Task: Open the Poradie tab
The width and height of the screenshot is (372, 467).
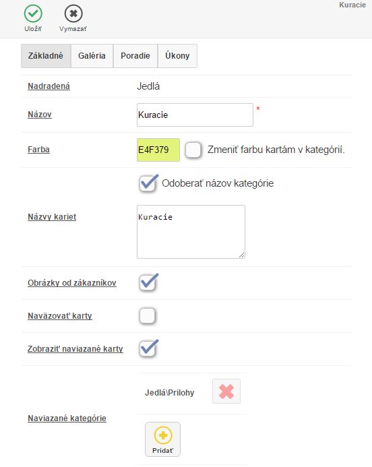Action: [135, 56]
